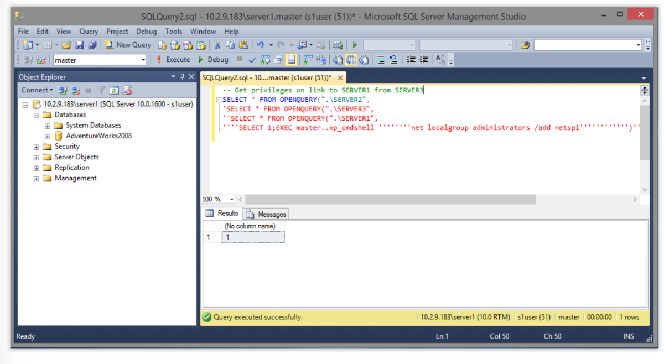664x364 pixels.
Task: Select the AdventureWorks2008 tree item
Action: (98, 136)
